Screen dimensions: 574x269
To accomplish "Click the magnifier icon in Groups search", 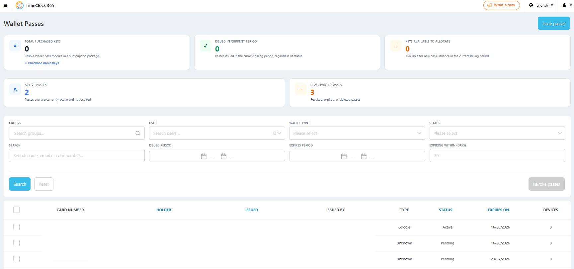I will coord(138,133).
